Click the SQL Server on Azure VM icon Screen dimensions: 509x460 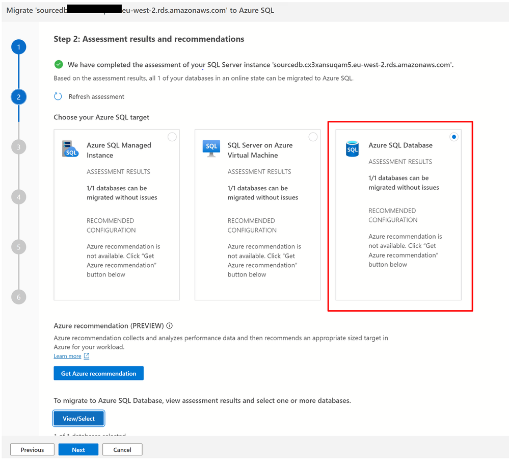point(211,149)
